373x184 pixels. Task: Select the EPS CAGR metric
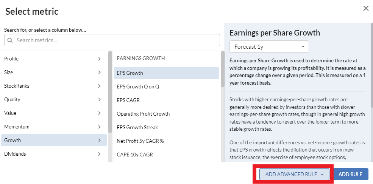tap(167, 100)
